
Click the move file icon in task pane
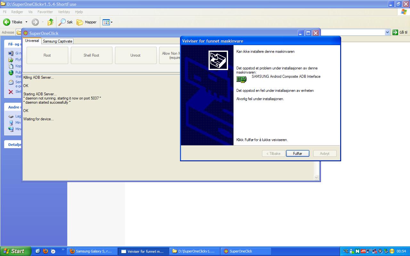[11, 60]
